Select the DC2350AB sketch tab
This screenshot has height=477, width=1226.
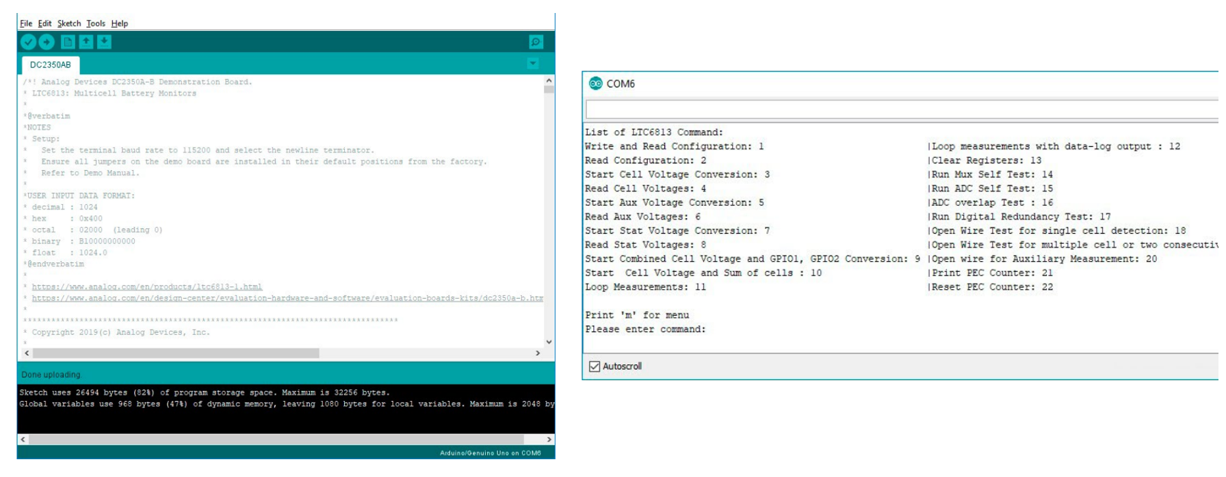click(x=50, y=65)
